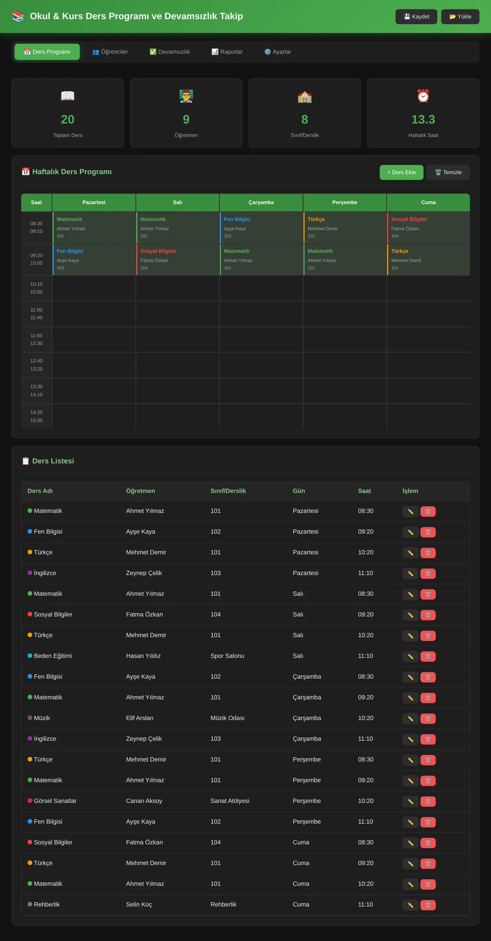The width and height of the screenshot is (491, 941).
Task: Delete İngilizce lesson on Çarşamba at 11:10
Action: pos(428,739)
